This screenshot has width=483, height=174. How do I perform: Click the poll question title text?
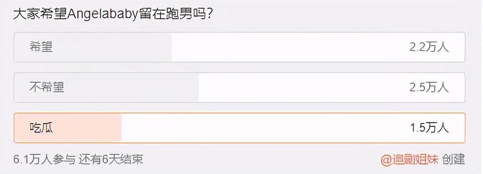click(x=113, y=14)
